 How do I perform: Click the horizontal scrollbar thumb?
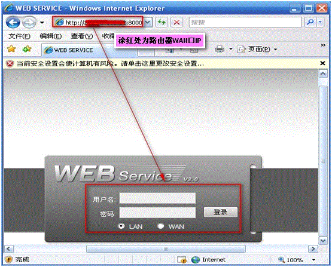(x=166, y=249)
